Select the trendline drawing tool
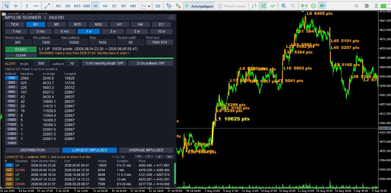The image size is (391, 193). [47, 6]
